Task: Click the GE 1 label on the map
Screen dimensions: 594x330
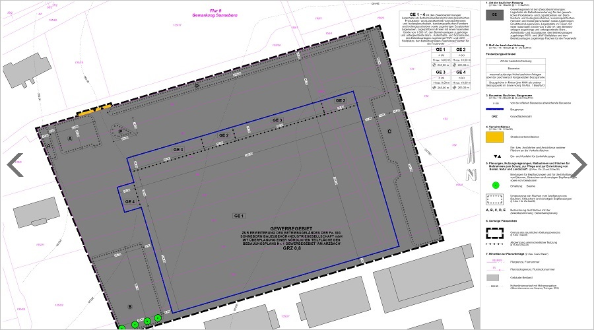Action: 239,216
